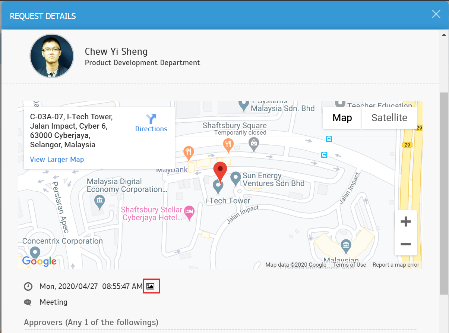Image resolution: width=449 pixels, height=333 pixels.
Task: Click the clock icon beside date
Action: click(28, 287)
